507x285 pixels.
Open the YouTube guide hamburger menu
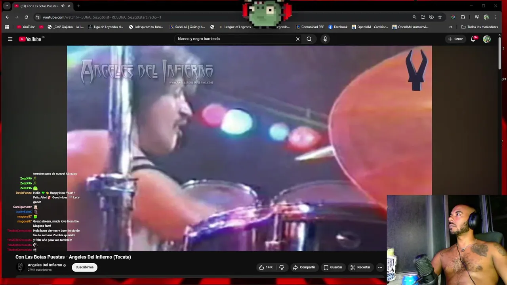click(x=10, y=39)
